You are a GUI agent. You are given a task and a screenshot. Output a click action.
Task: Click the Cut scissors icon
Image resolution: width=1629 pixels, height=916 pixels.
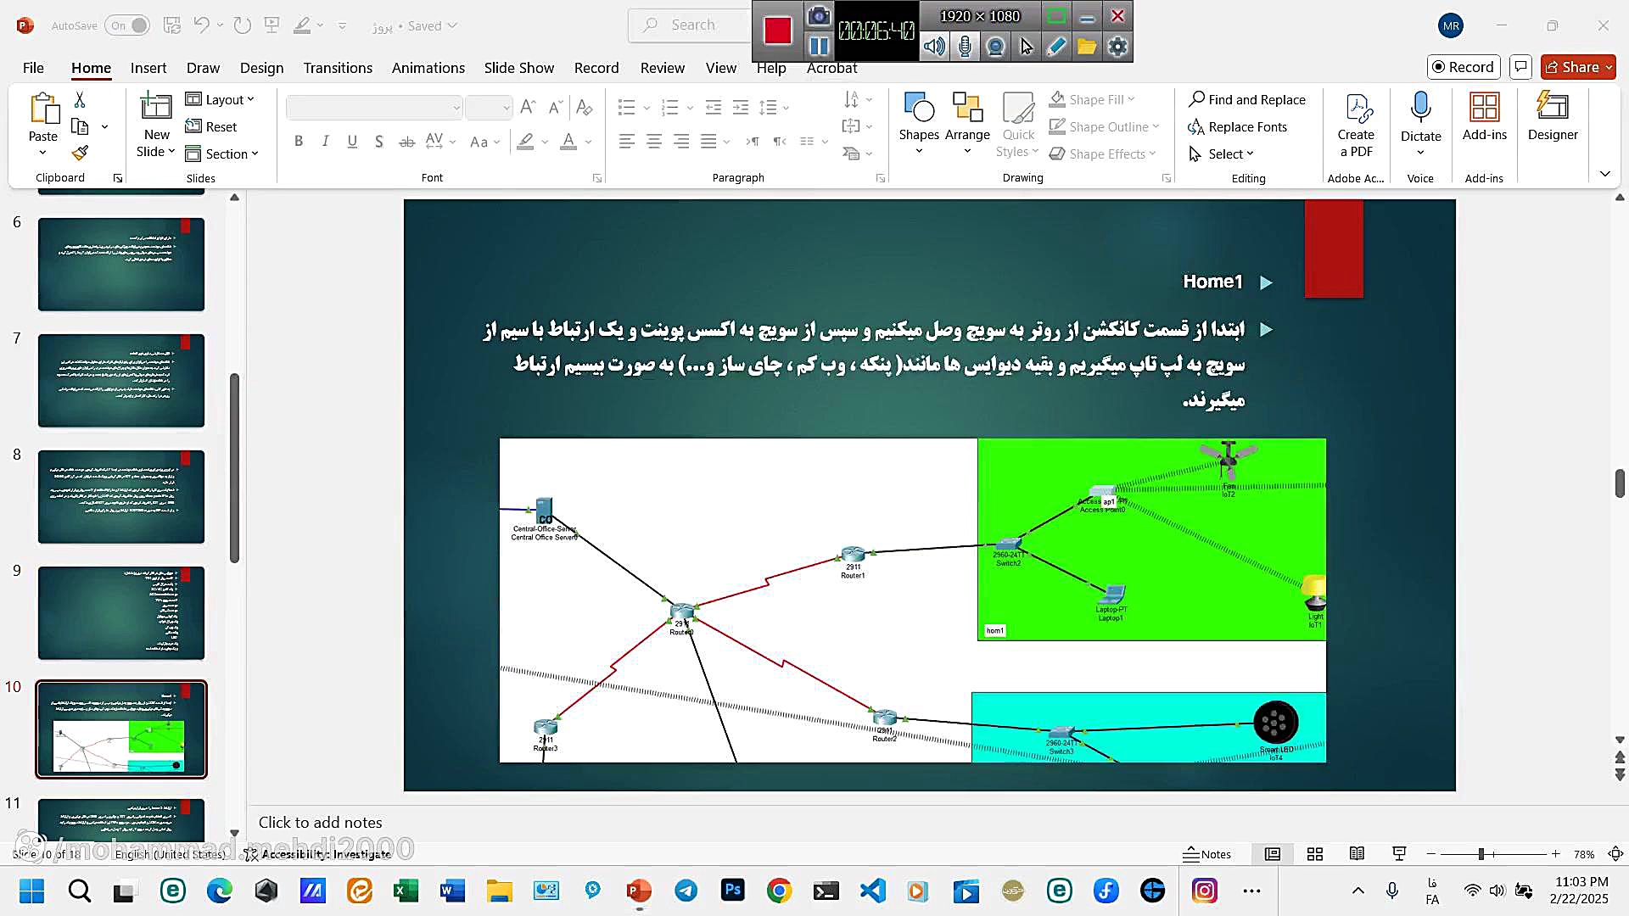tap(80, 100)
